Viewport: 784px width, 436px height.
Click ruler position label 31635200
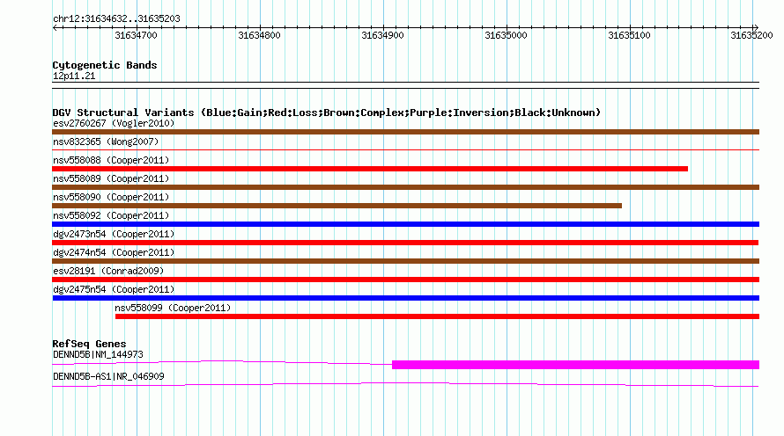pos(751,35)
